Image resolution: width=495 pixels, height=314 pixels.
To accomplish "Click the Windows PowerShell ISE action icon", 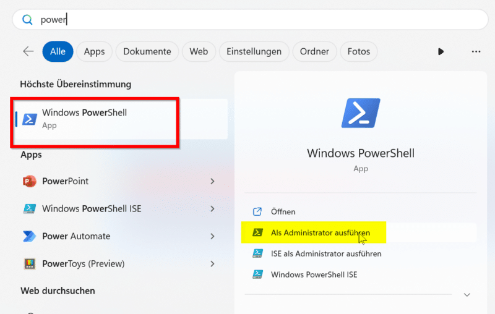I will pyautogui.click(x=257, y=274).
